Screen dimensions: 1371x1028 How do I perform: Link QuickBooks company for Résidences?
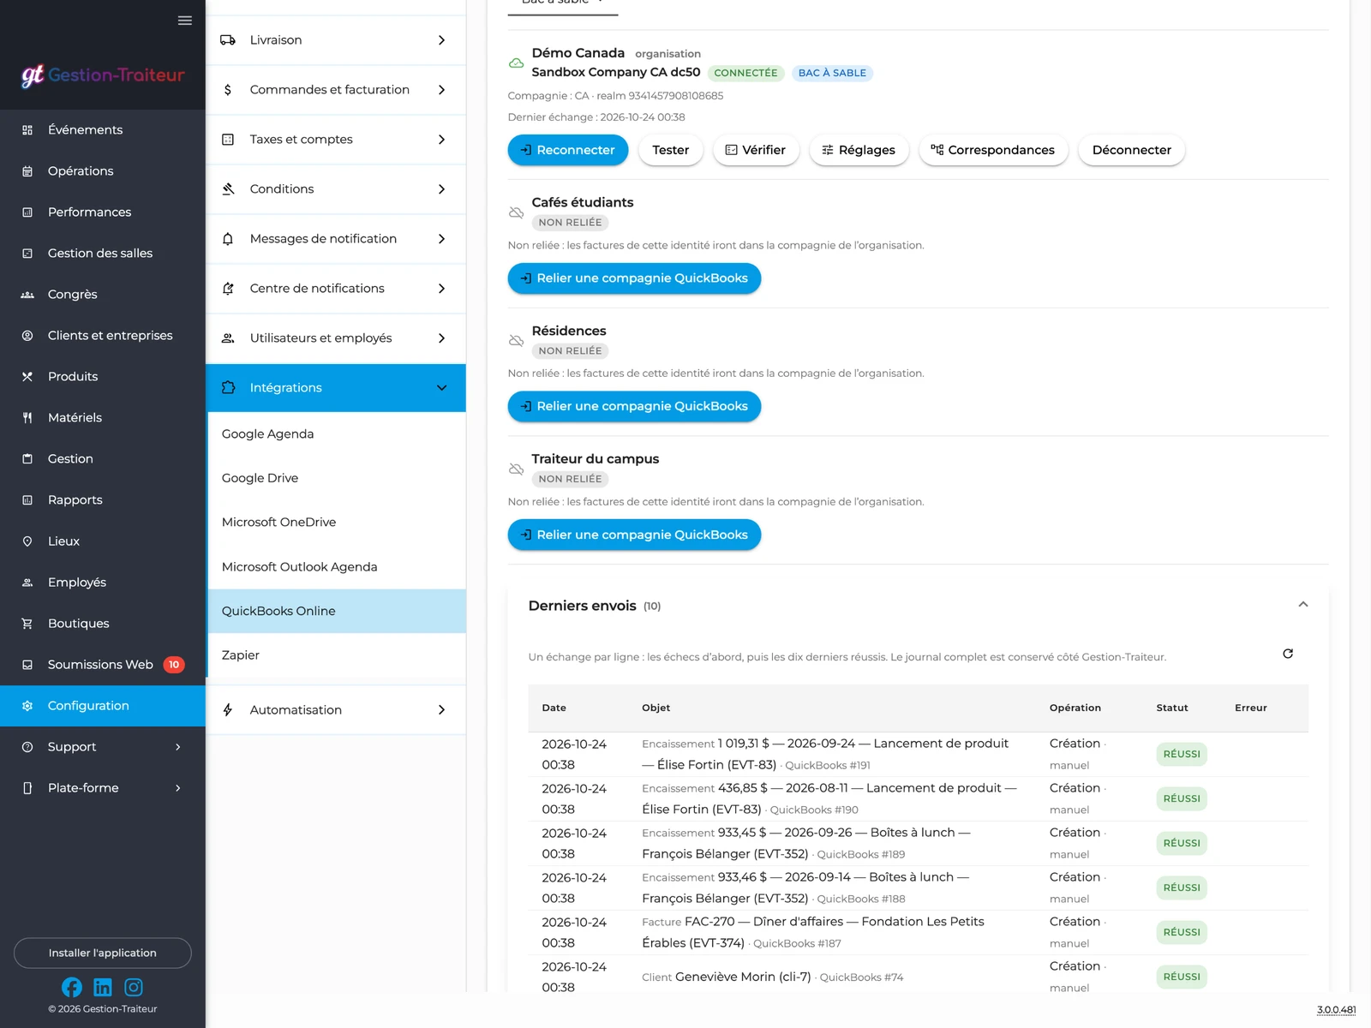click(634, 406)
